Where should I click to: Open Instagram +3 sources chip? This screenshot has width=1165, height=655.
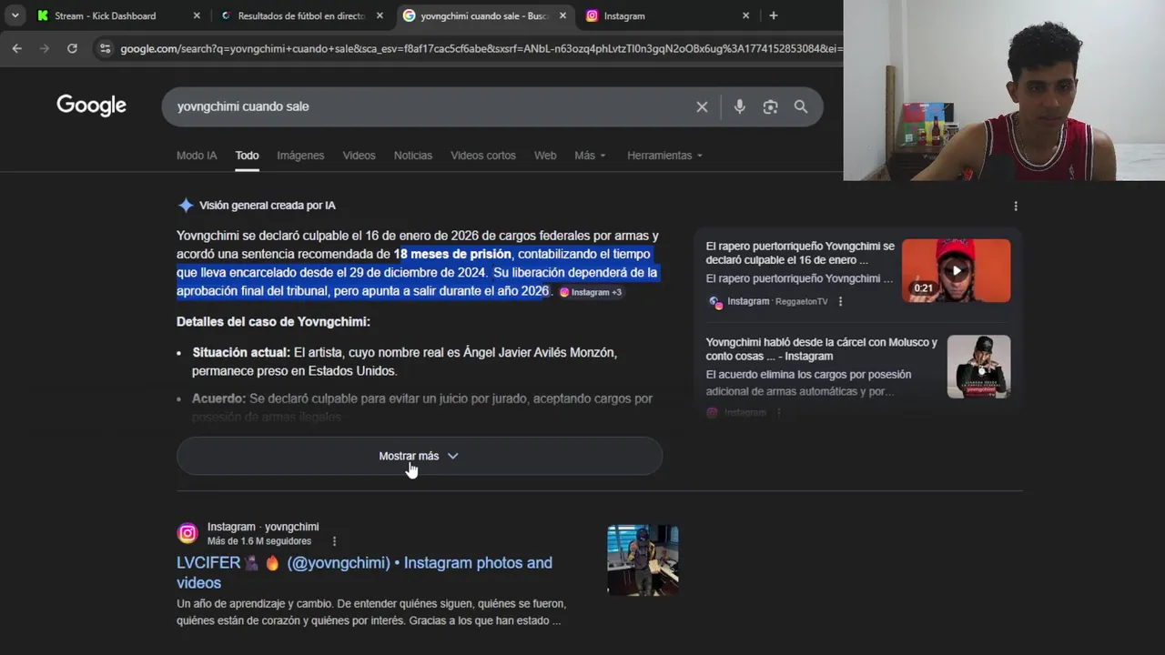click(x=591, y=292)
